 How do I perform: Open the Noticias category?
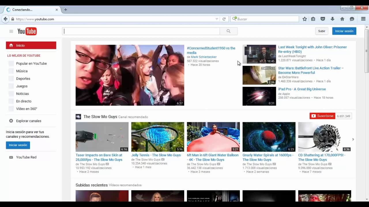[x=22, y=94]
